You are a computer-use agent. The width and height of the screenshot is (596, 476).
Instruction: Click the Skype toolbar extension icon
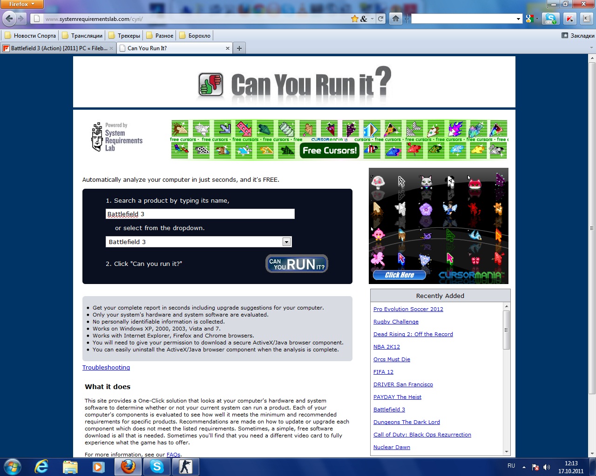tap(551, 19)
